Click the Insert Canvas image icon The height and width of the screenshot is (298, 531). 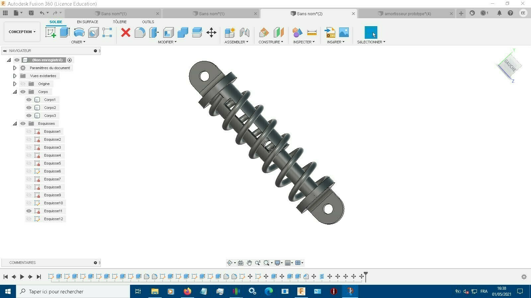(x=344, y=32)
